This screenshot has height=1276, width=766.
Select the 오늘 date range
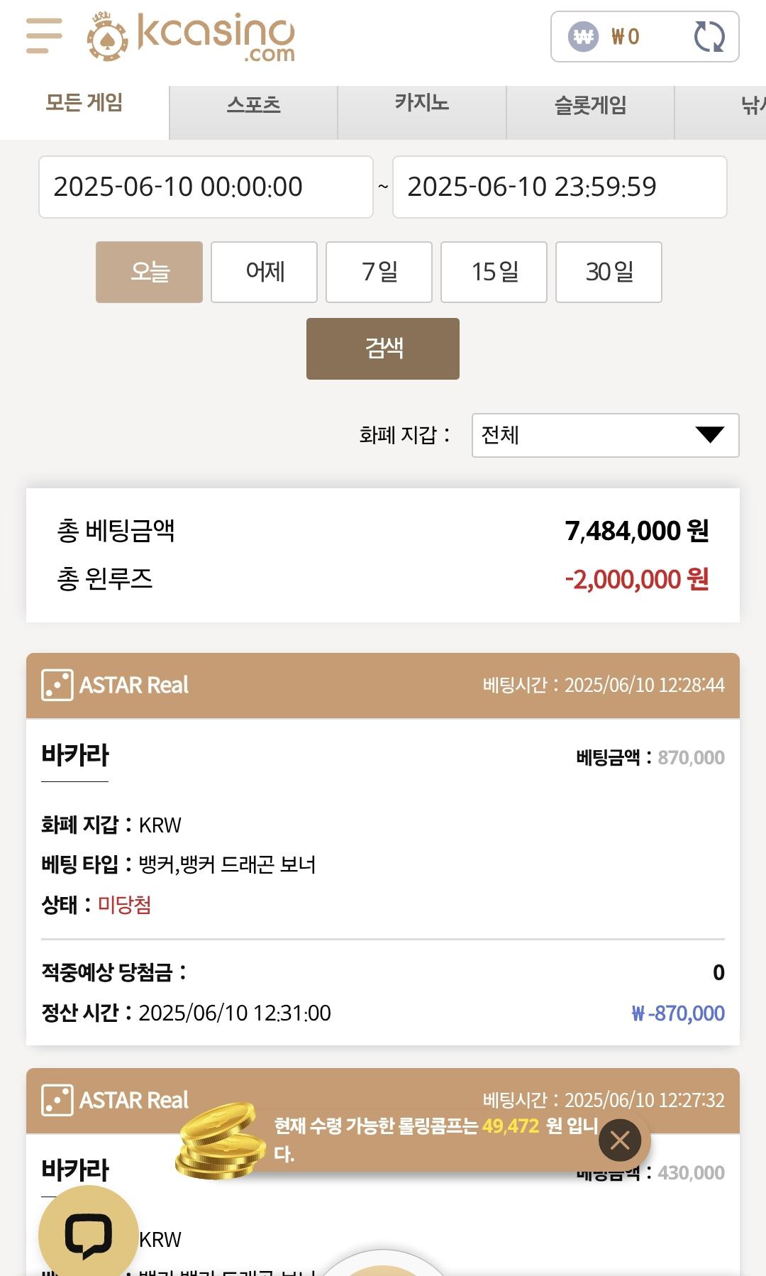149,272
